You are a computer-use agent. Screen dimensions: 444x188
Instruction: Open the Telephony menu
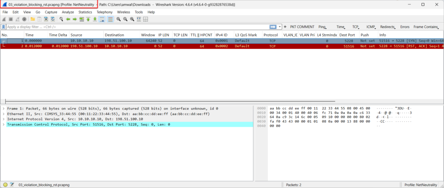(104, 12)
